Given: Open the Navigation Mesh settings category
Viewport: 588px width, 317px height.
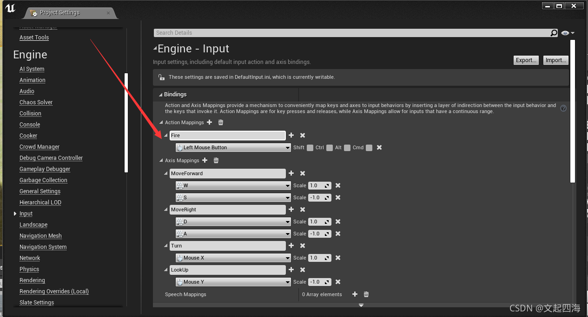Looking at the screenshot, I should (x=40, y=236).
